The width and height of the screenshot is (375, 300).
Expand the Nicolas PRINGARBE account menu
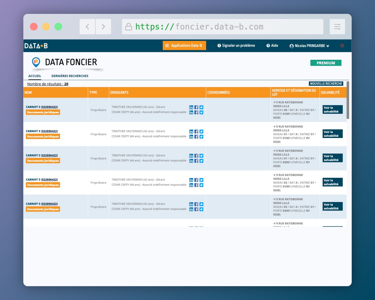pyautogui.click(x=327, y=46)
